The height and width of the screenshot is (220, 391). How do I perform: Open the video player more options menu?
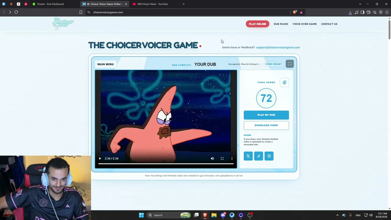click(x=232, y=159)
